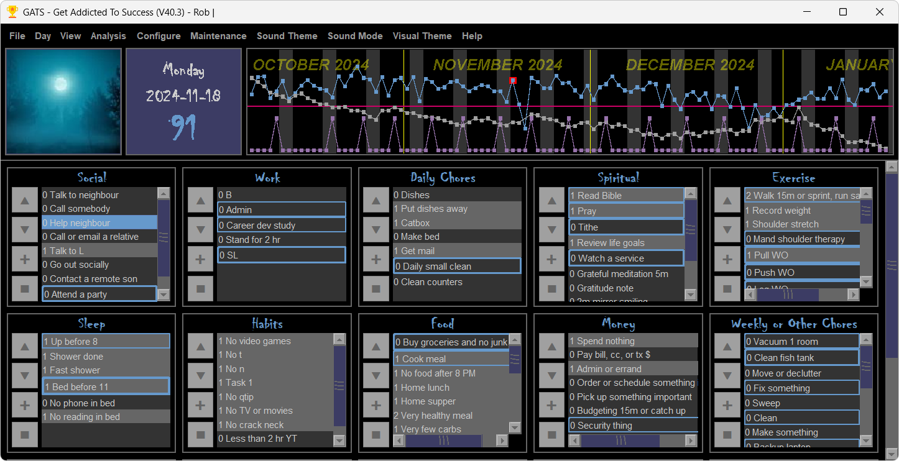This screenshot has width=899, height=461.
Task: Open the Analysis menu
Action: point(108,36)
